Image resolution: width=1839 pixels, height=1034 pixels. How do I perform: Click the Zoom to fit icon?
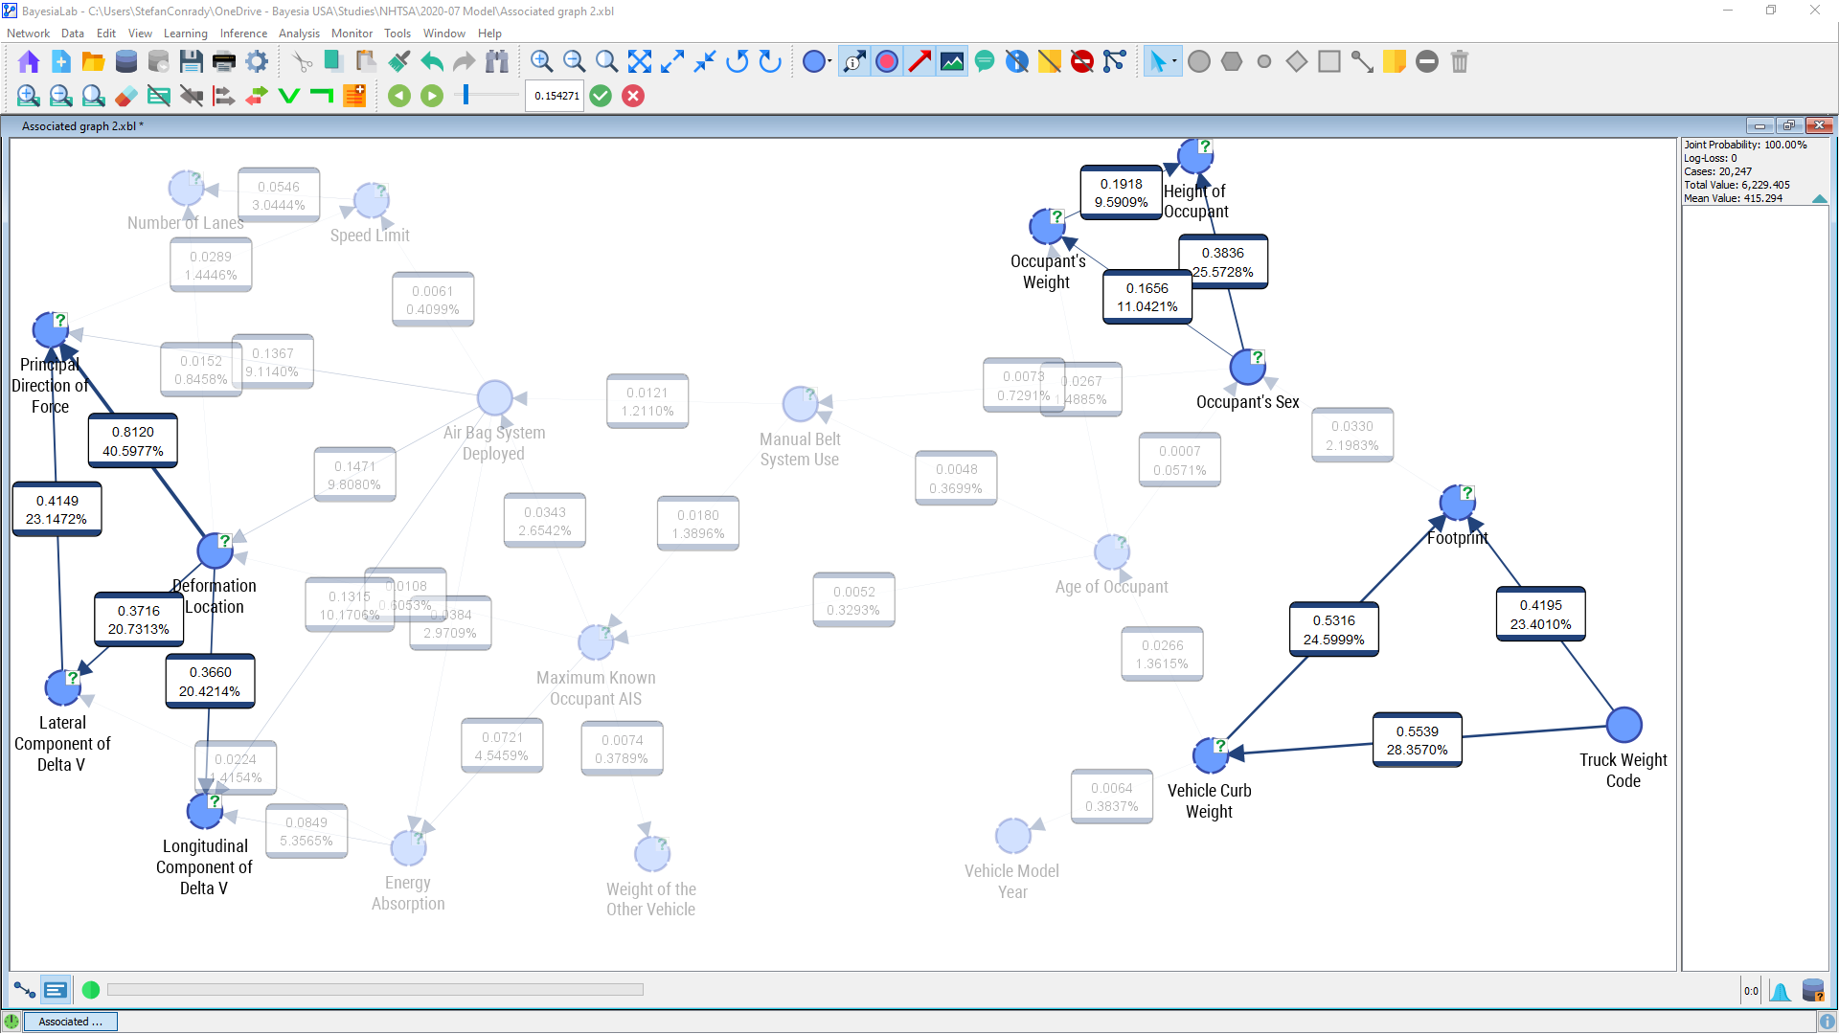[639, 62]
